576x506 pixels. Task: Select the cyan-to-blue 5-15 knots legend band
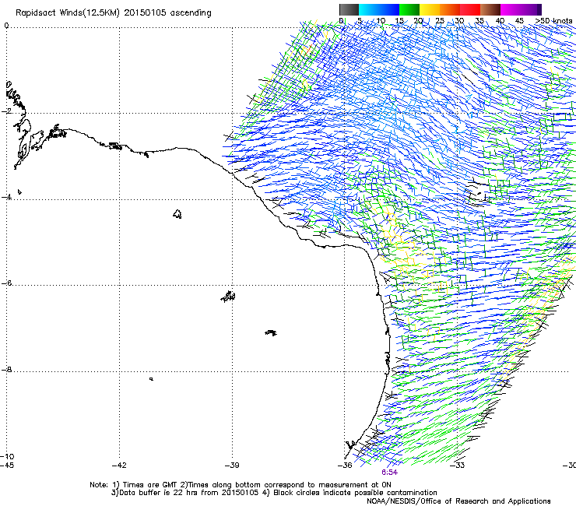point(379,9)
